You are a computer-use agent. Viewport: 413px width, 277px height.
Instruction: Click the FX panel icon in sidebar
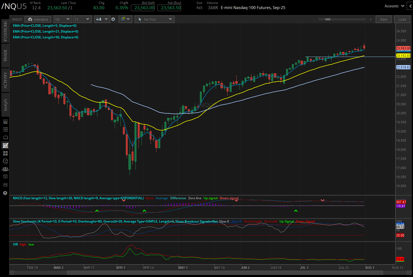coord(5,185)
